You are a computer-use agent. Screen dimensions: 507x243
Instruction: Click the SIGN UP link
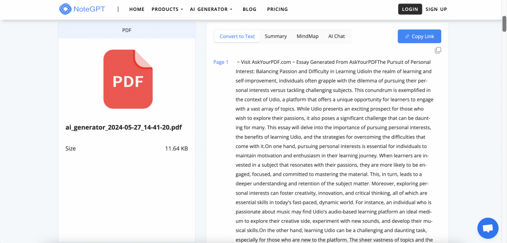pos(436,9)
